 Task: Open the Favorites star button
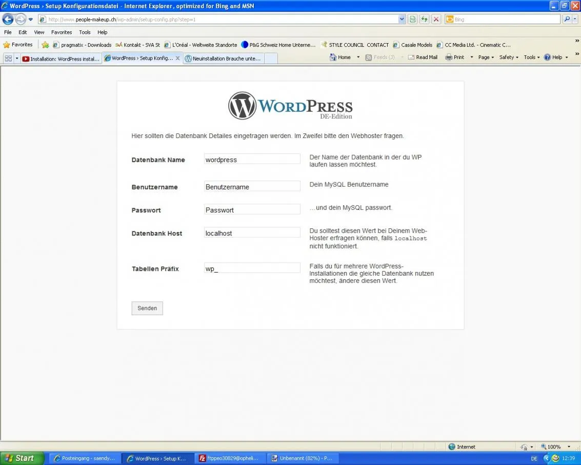pos(18,45)
